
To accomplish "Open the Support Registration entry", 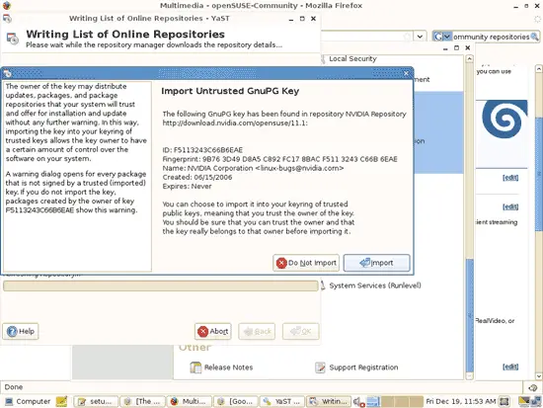I will [x=363, y=367].
